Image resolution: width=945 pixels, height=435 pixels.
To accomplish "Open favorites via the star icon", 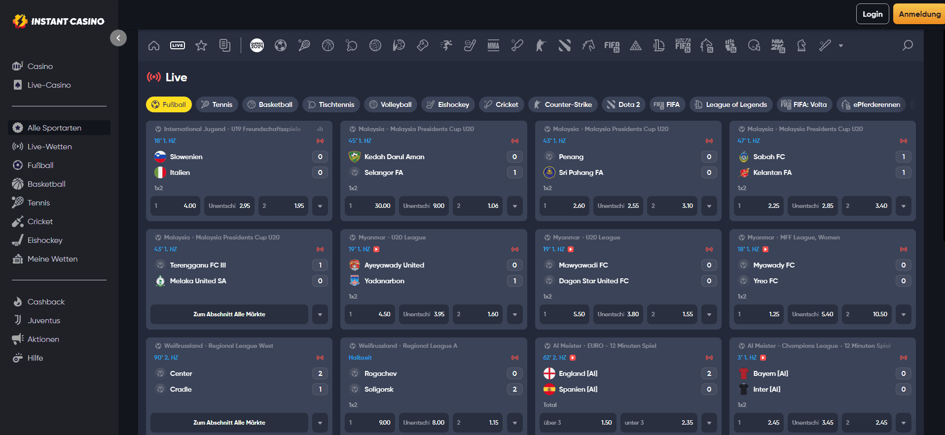I will pos(201,46).
